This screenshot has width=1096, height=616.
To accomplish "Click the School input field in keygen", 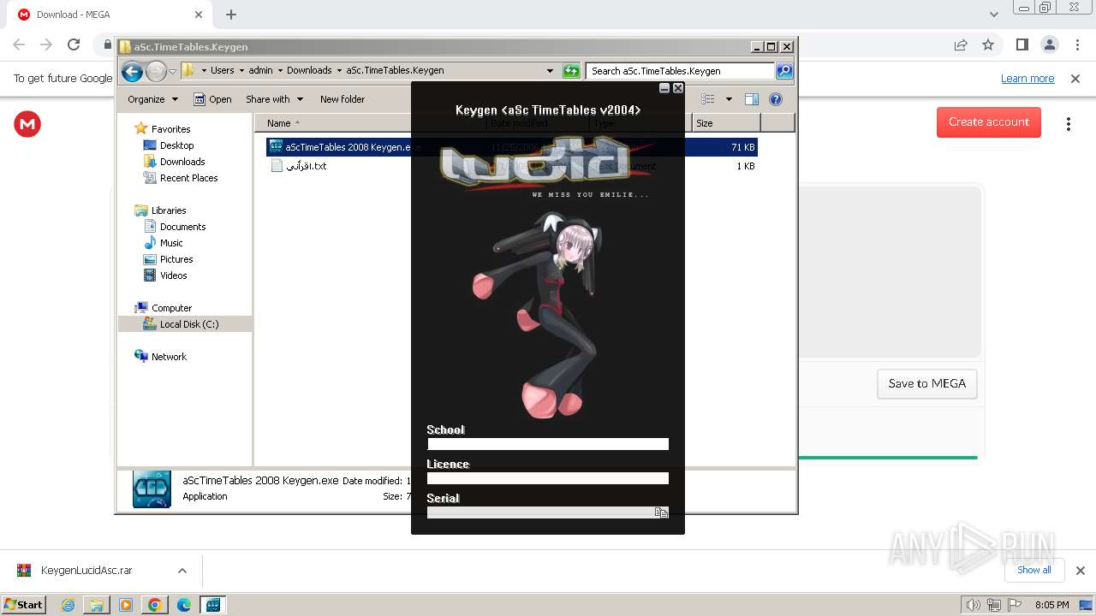I will coord(548,444).
